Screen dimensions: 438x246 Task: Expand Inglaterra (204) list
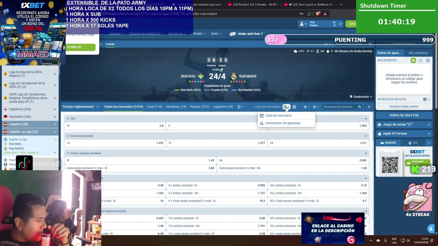point(55,109)
